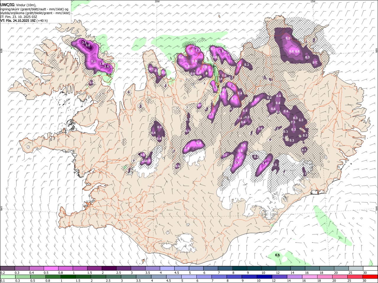Image resolution: width=378 pixels, height=283 pixels.
Task: Select the rain legend swatch between 25 and 30
Action: pyautogui.click(x=355, y=277)
